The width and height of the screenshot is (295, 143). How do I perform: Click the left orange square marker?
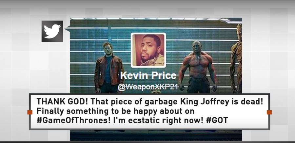30,112
